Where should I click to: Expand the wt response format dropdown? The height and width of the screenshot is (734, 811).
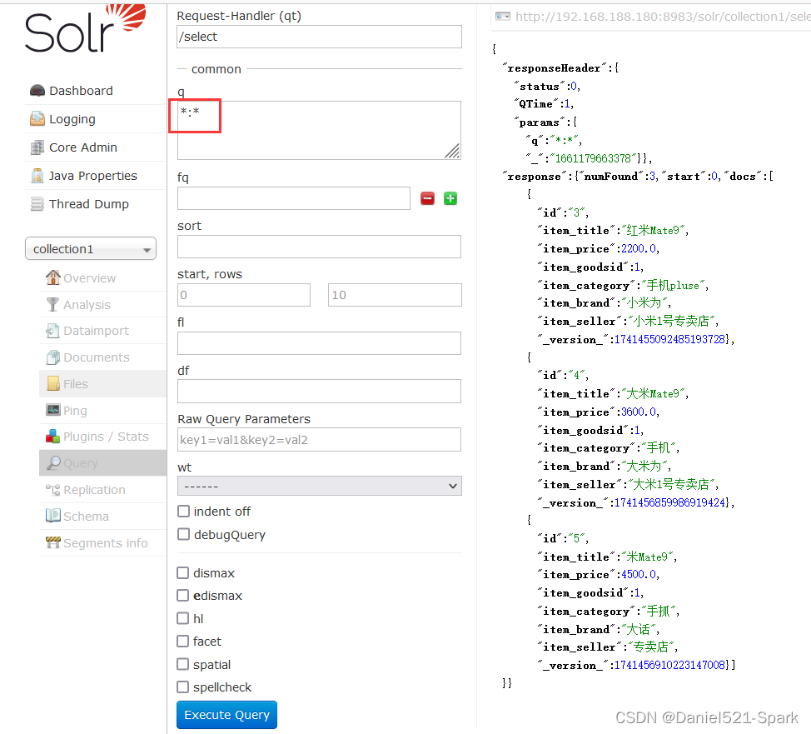click(x=319, y=486)
